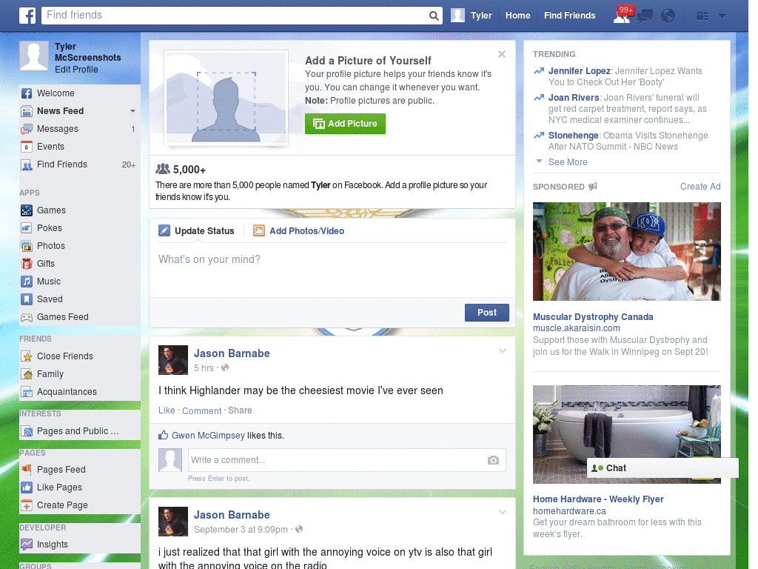Select the Add Photos/Video tab

(x=299, y=231)
